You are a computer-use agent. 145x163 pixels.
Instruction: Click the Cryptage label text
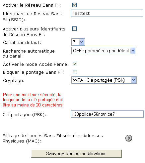click(x=14, y=81)
